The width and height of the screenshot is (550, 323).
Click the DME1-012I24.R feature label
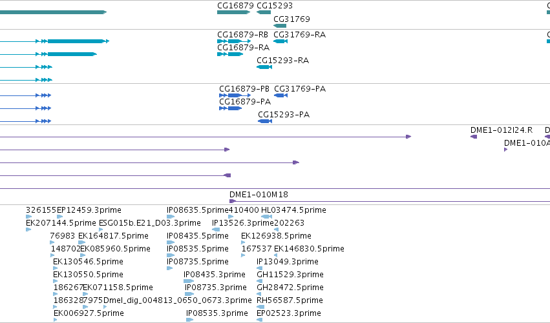click(x=502, y=130)
